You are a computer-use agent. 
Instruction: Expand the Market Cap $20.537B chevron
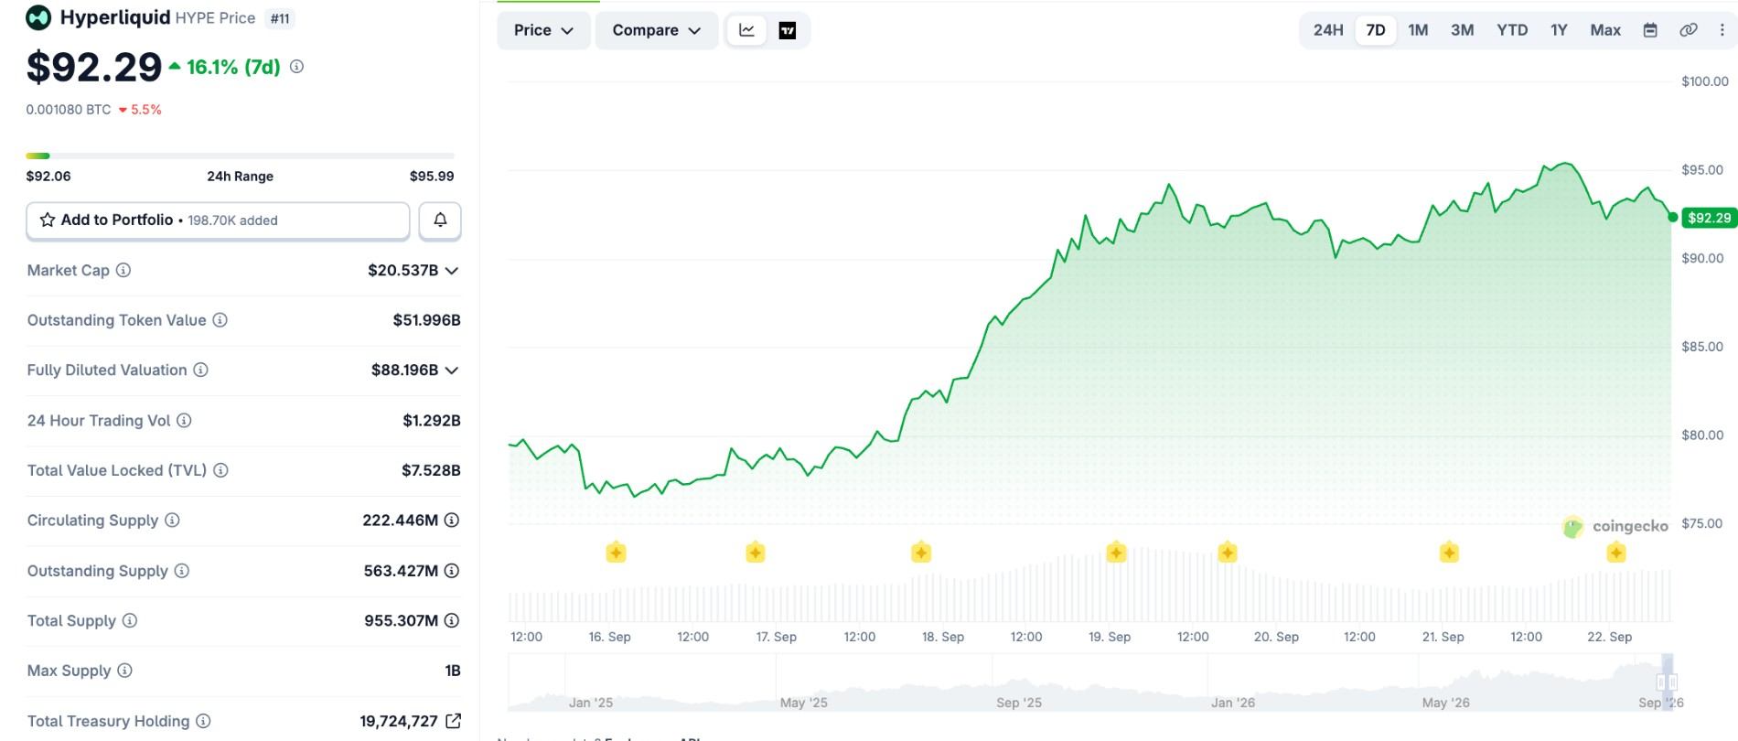[x=452, y=271]
